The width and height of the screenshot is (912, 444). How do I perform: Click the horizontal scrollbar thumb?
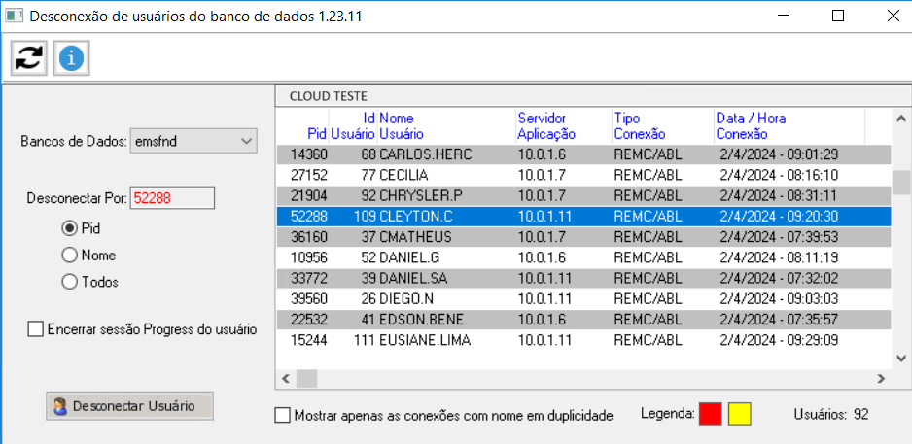pyautogui.click(x=306, y=379)
